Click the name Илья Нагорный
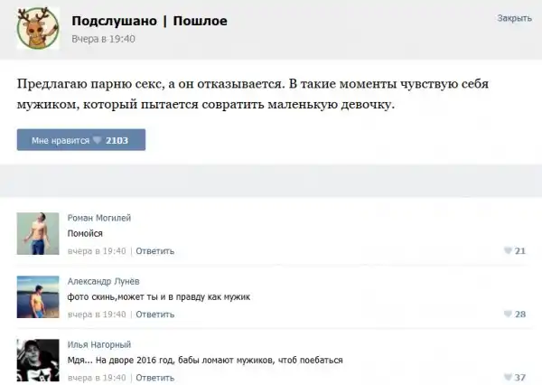 tap(99, 344)
